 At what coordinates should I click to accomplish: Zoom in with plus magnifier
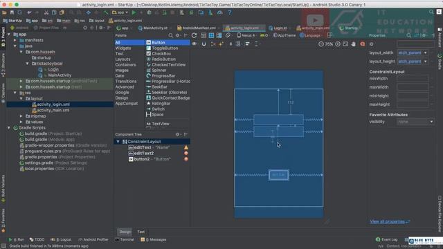coord(338,44)
